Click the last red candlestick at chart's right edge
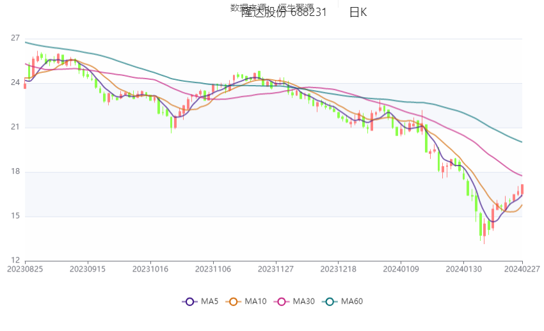The image size is (544, 331). [x=522, y=189]
